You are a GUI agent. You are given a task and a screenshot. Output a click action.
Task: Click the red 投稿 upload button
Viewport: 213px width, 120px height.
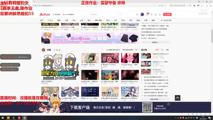[167, 14]
